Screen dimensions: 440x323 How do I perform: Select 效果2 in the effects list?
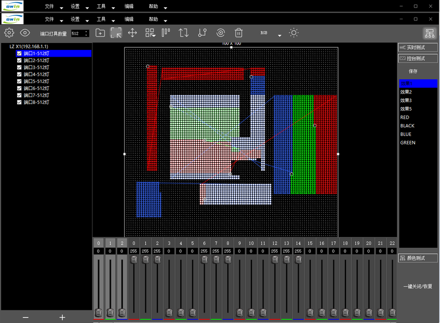coord(406,92)
